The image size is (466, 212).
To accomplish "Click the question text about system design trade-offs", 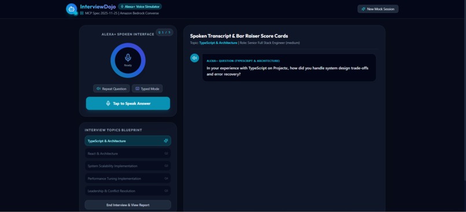I will tap(287, 71).
